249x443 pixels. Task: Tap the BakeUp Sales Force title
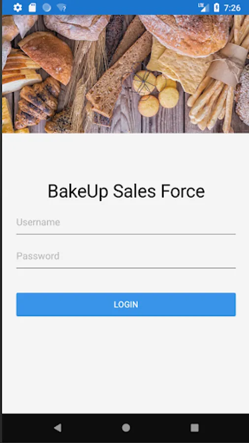[x=126, y=191]
